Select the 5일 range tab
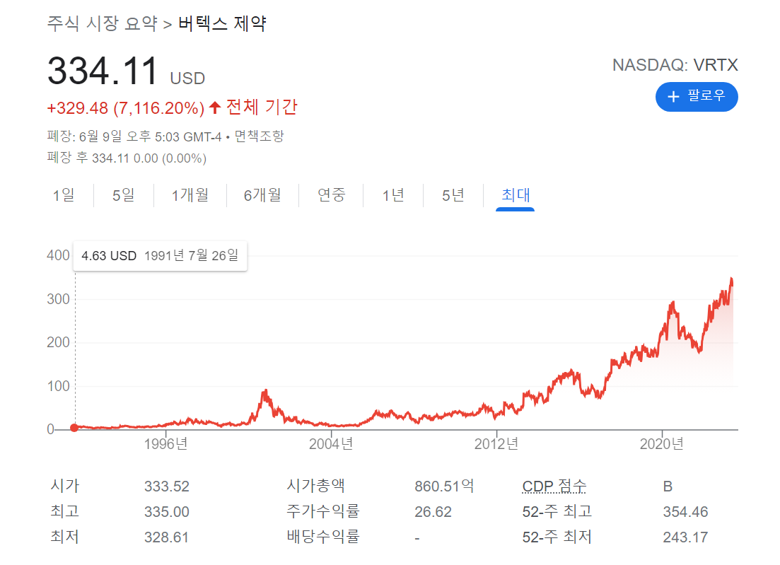This screenshot has width=780, height=565. pyautogui.click(x=123, y=195)
